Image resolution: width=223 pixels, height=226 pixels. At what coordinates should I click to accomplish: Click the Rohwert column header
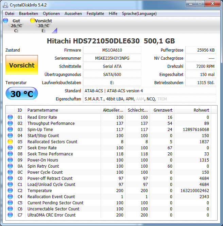point(193,110)
